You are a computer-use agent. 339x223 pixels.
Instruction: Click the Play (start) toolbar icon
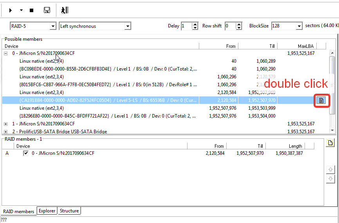point(11,10)
